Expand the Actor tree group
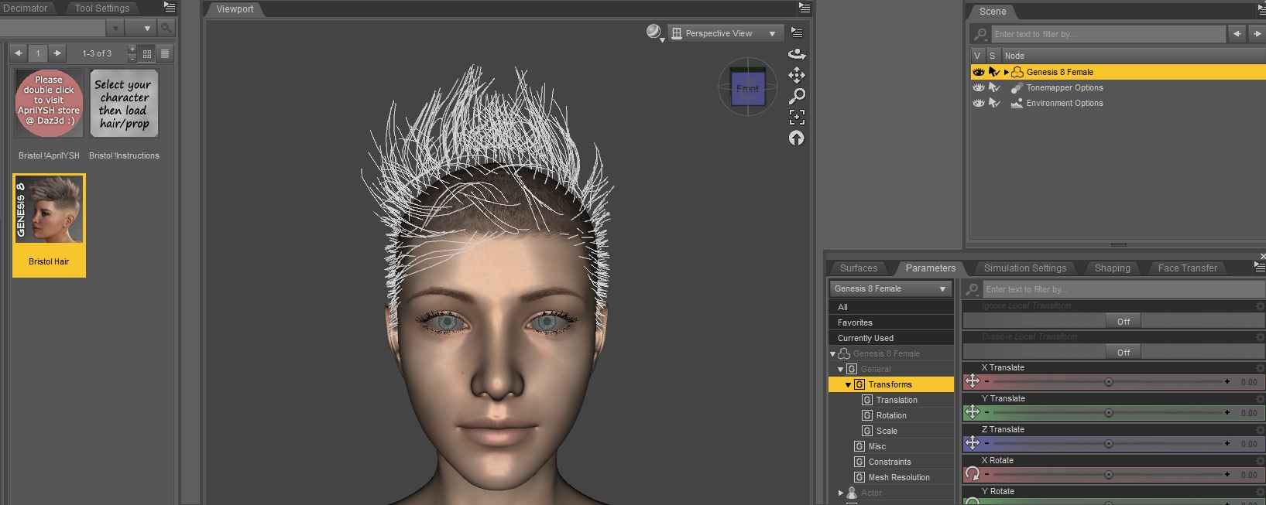This screenshot has width=1266, height=505. tap(841, 493)
